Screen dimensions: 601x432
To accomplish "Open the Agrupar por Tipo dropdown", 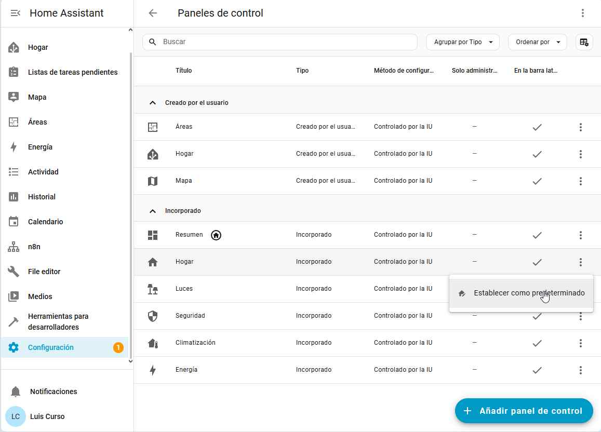I will click(463, 42).
